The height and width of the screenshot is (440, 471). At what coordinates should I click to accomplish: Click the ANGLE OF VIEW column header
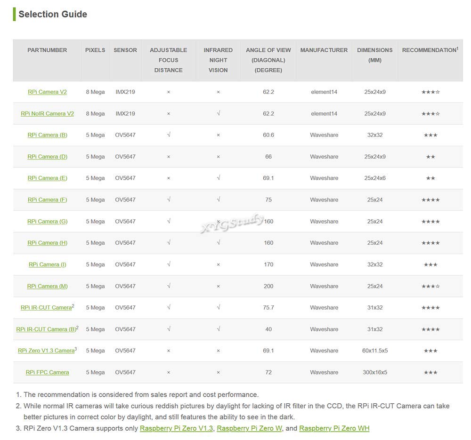(268, 60)
